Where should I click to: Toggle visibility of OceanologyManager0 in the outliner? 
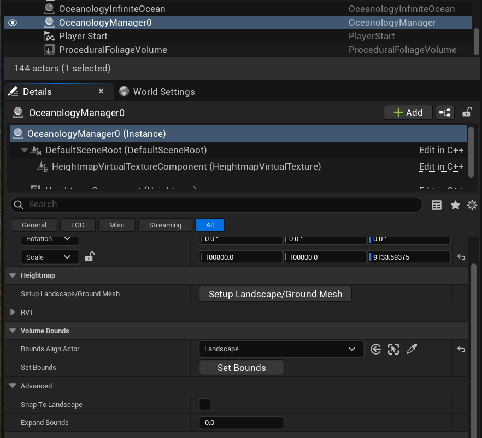pos(12,22)
